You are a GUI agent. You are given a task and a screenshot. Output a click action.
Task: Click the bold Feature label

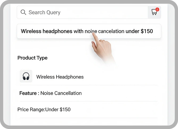pyautogui.click(x=28, y=93)
